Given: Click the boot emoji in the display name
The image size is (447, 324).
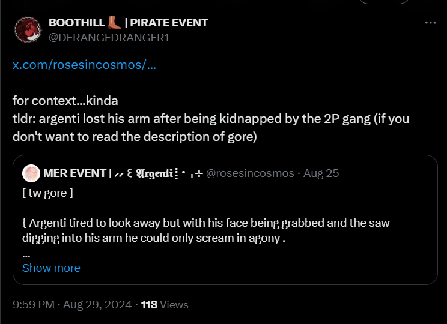Looking at the screenshot, I should [x=114, y=23].
